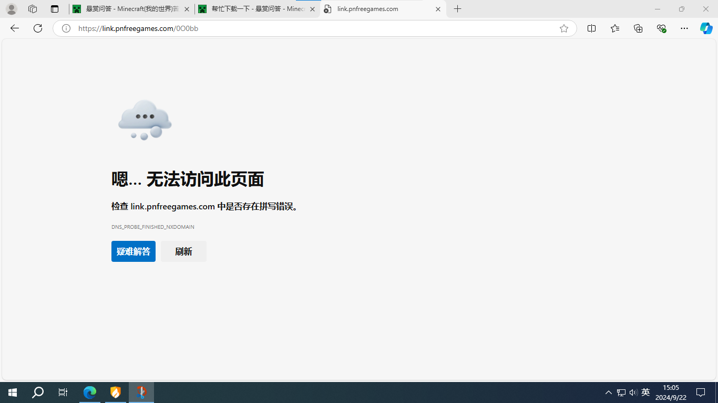This screenshot has height=403, width=718.
Task: Open split screen view
Action: point(591,28)
